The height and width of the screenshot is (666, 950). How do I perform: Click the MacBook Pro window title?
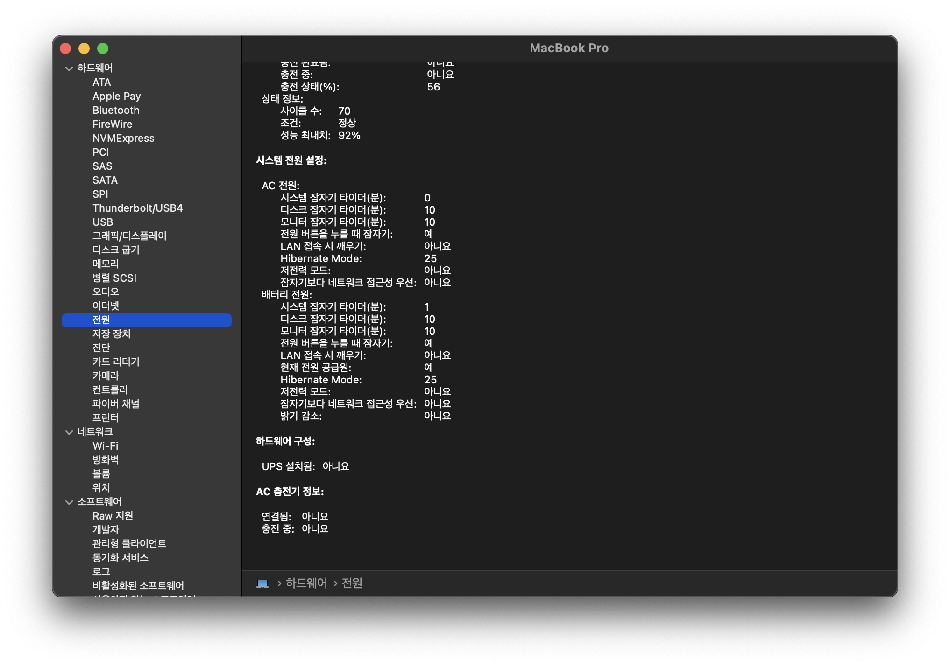tap(569, 48)
